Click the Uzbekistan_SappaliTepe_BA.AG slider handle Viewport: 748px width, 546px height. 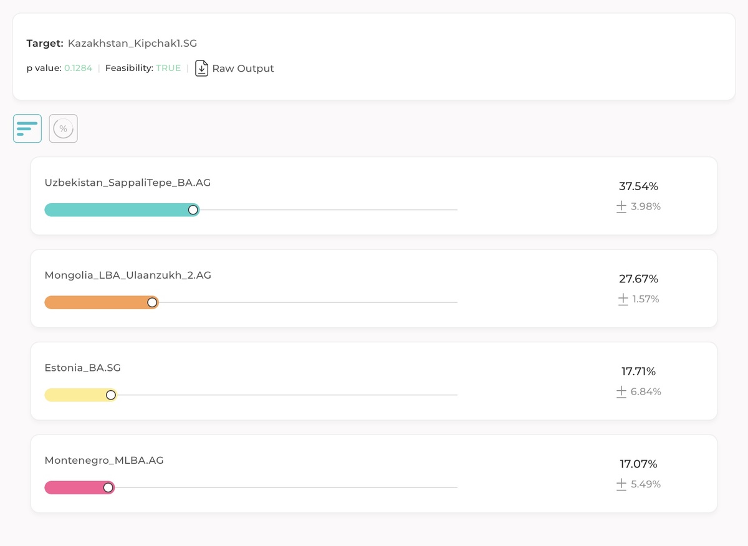[193, 210]
